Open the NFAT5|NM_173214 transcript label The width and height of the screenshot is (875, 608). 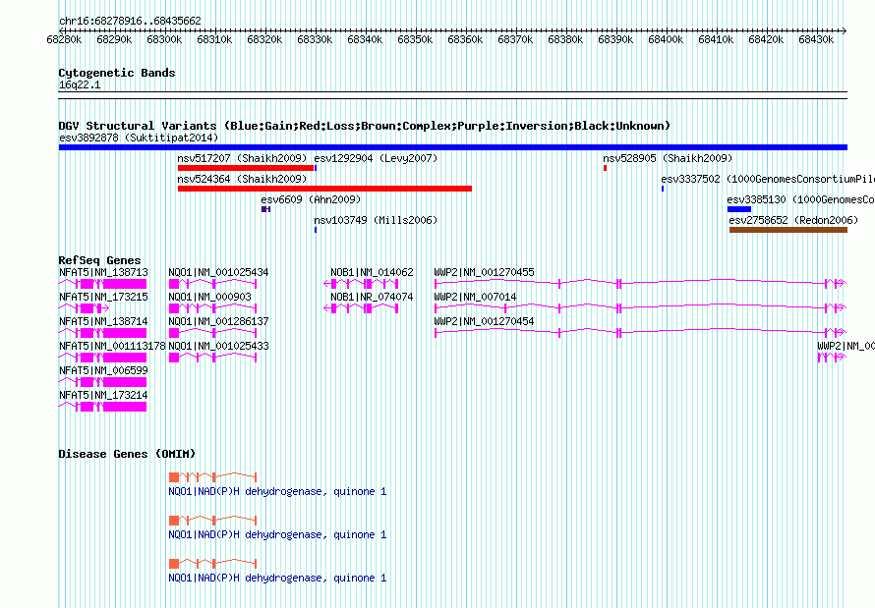click(x=104, y=395)
